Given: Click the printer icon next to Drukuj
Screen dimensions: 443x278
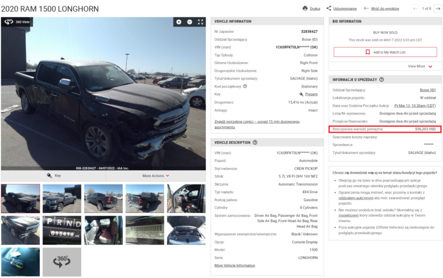Looking at the screenshot, I should tap(305, 9).
